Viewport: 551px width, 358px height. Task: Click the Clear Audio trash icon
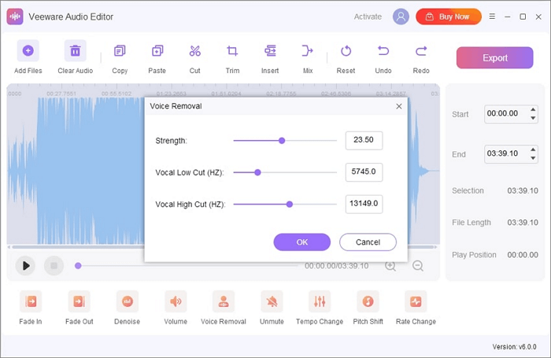pos(76,50)
